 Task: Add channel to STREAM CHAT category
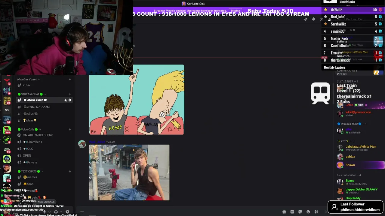point(70,94)
